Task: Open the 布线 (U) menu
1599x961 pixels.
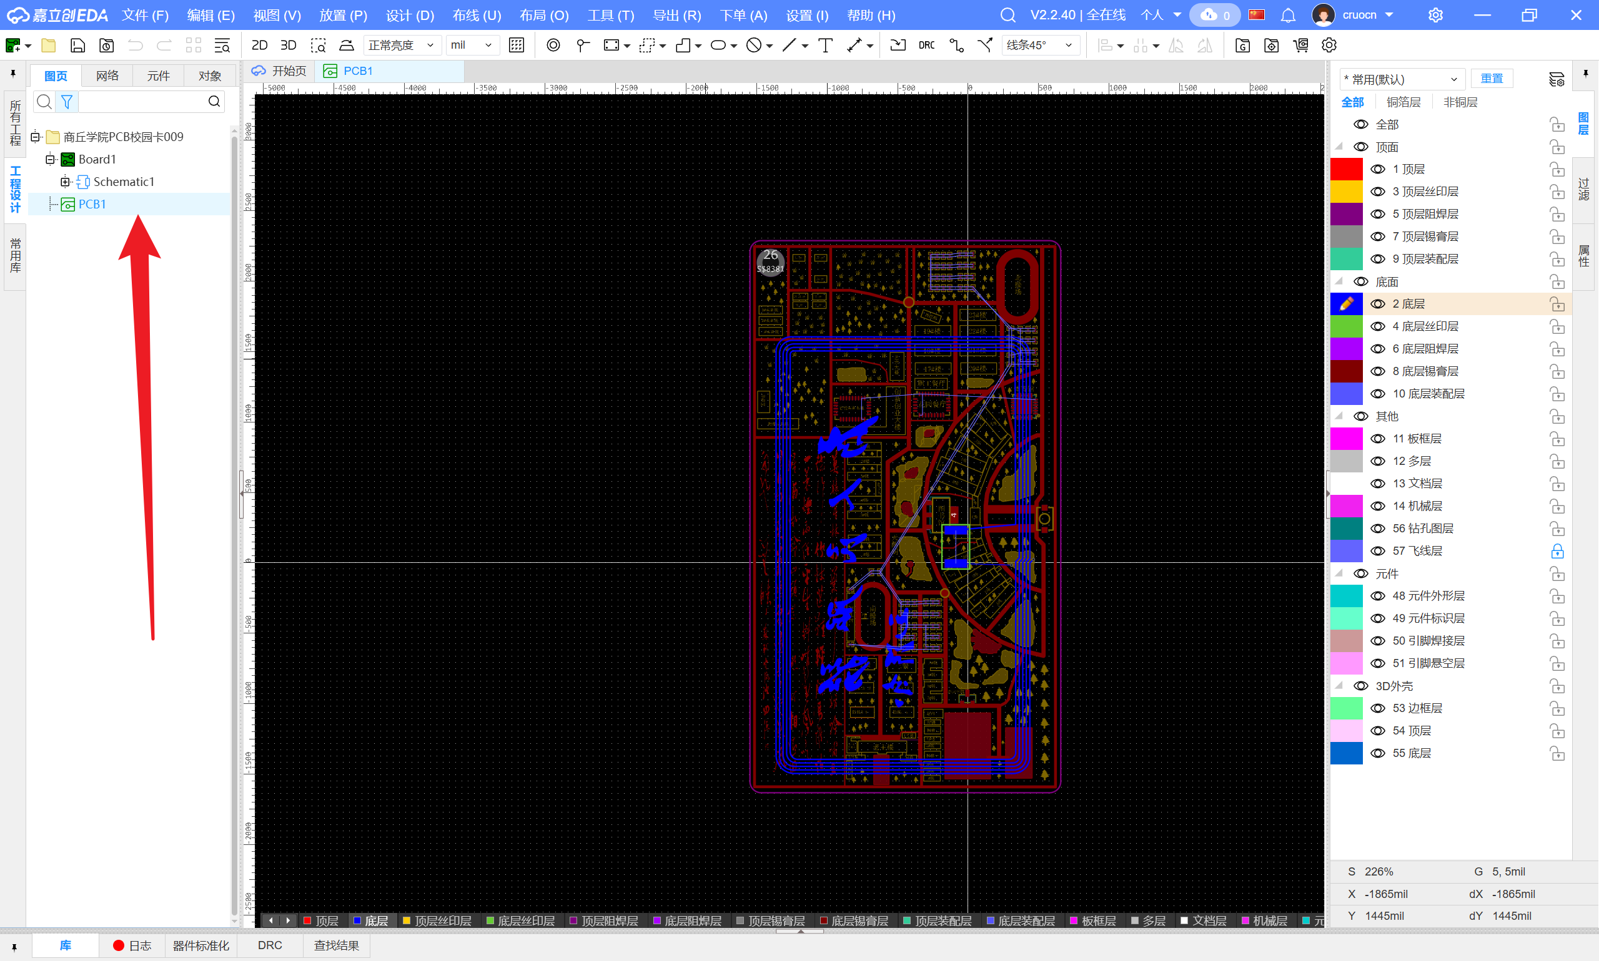Action: [477, 15]
